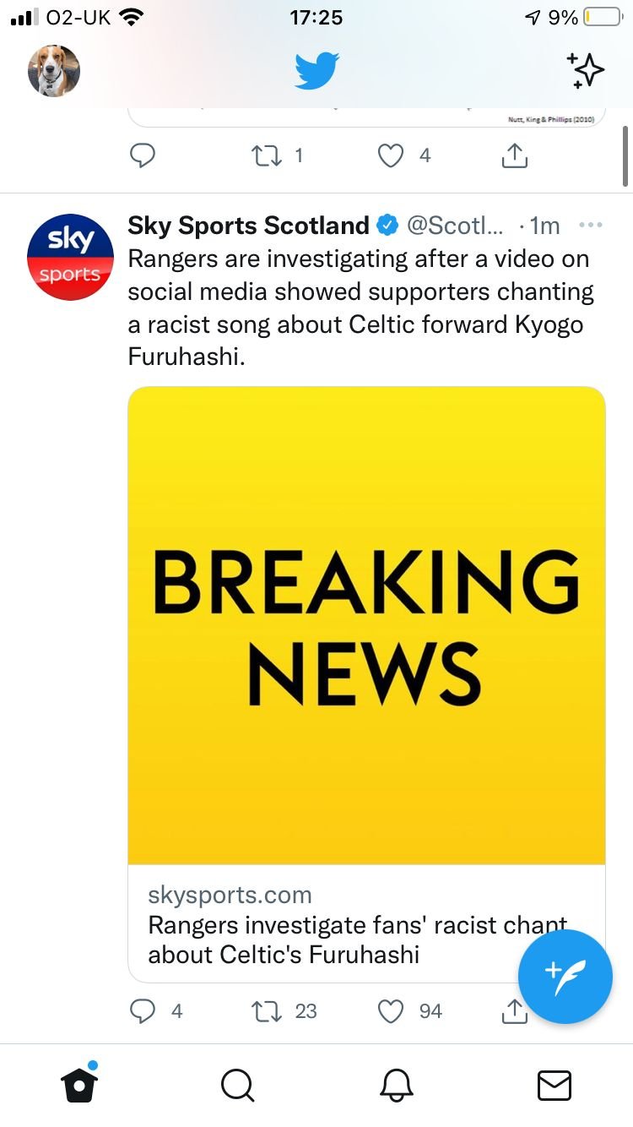Switch to the Search tab
Viewport: 633px width, 1127px height.
pos(237,1086)
